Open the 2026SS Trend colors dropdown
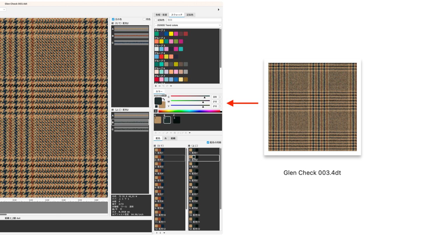The image size is (423, 236). coord(188,25)
